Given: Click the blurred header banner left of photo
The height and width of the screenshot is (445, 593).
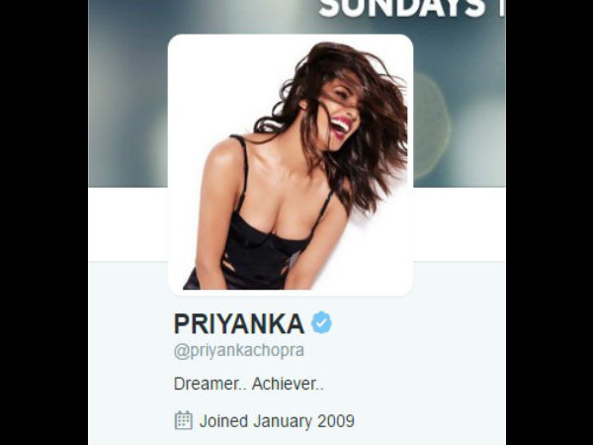Looking at the screenshot, I should (127, 94).
